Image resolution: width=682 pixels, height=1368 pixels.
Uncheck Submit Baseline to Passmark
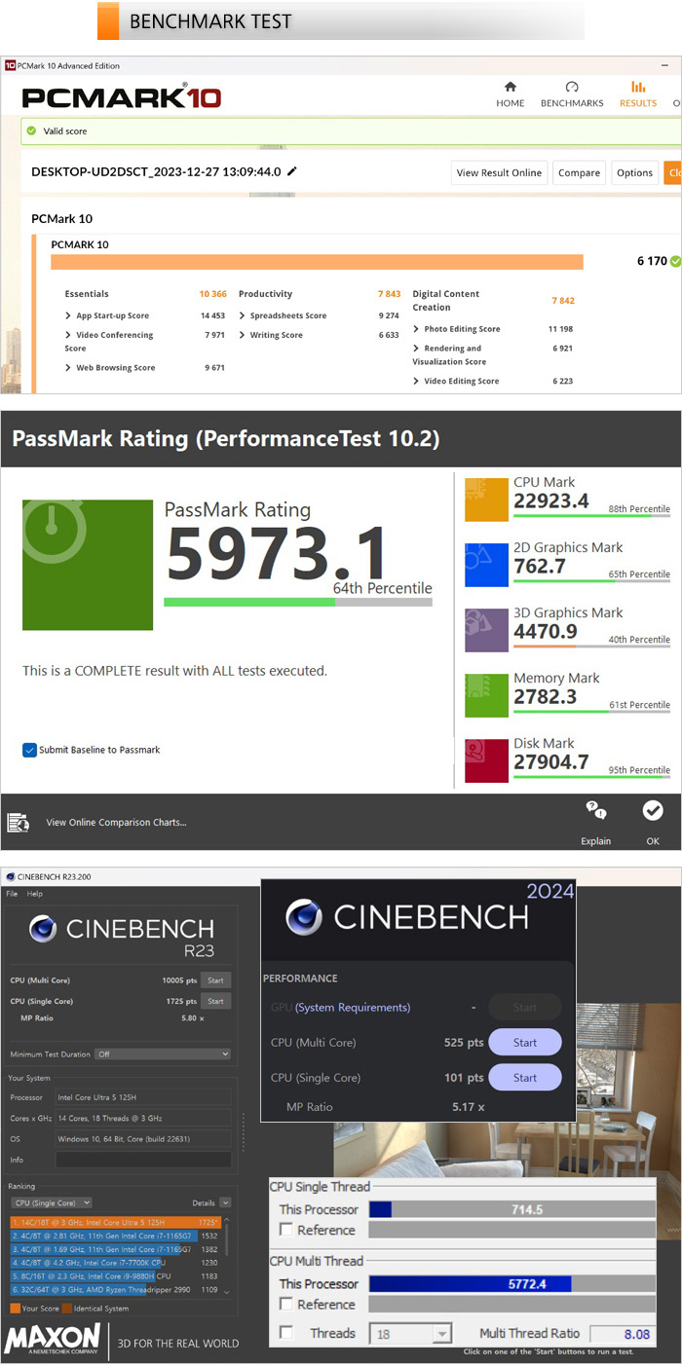pyautogui.click(x=29, y=750)
